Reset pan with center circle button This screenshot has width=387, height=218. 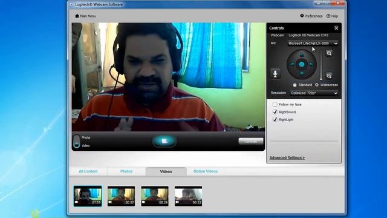(302, 64)
